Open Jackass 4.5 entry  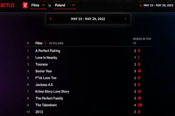tap(44, 85)
